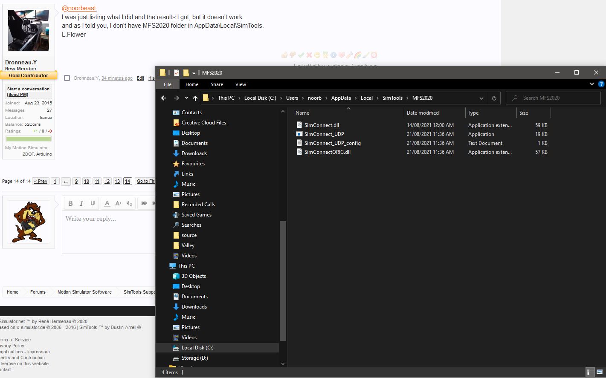Switch to details view in status bar
Image resolution: width=606 pixels, height=378 pixels.
pos(590,372)
